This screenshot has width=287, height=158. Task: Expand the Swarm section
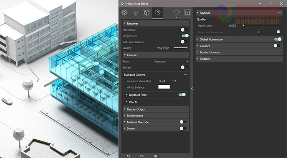[x=124, y=128]
